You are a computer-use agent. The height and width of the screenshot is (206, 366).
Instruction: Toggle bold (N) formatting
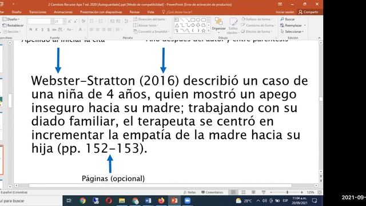click(x=31, y=30)
